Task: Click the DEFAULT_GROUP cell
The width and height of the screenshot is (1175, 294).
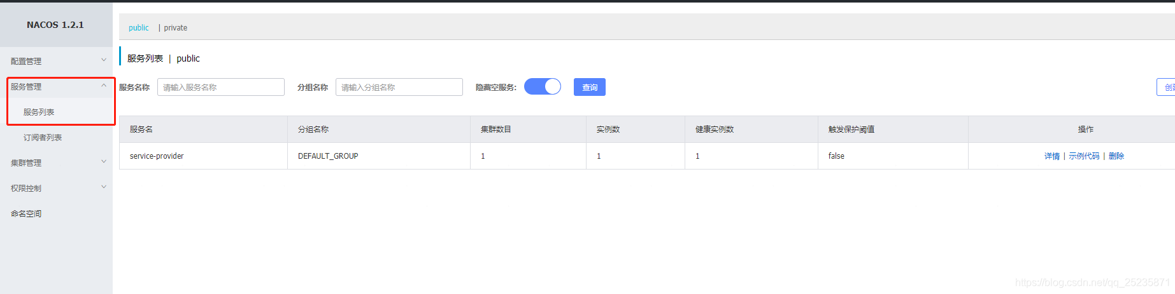Action: pos(379,156)
